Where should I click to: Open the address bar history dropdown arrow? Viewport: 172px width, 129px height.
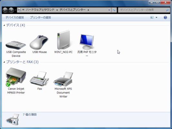coord(109,10)
